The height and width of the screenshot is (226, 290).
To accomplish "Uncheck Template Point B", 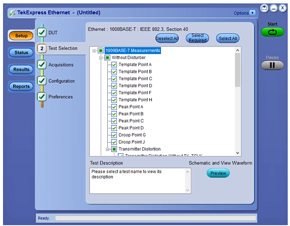I will 114,72.
